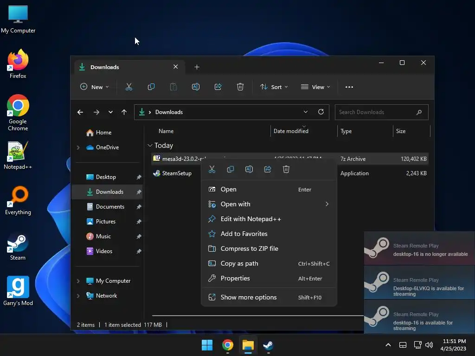Open the Open with submenu
The height and width of the screenshot is (356, 475).
(269, 204)
